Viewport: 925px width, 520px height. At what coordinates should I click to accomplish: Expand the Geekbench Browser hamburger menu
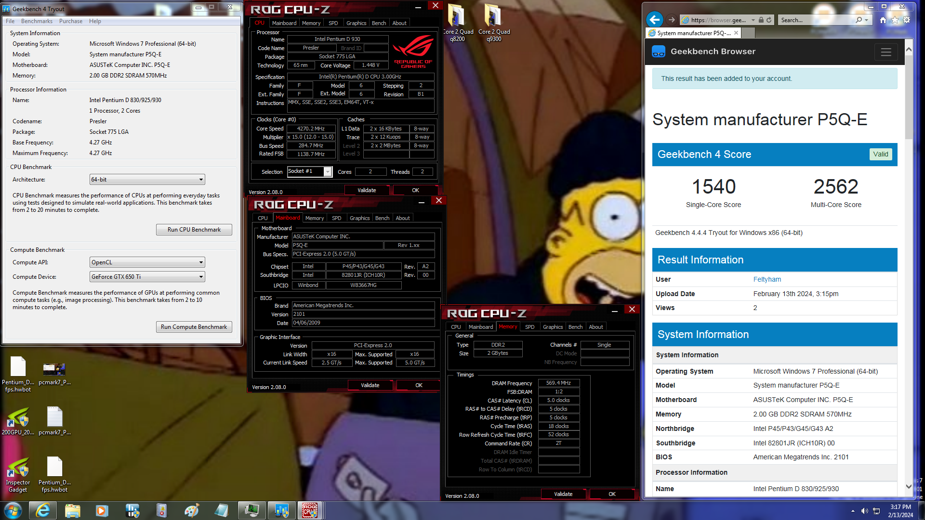[x=885, y=52]
